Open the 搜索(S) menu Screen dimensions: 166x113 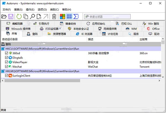(x=18, y=10)
